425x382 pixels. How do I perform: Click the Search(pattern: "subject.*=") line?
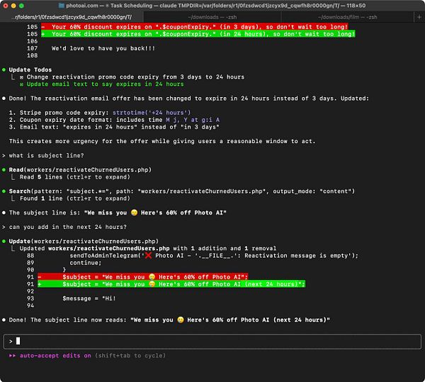tap(181, 191)
